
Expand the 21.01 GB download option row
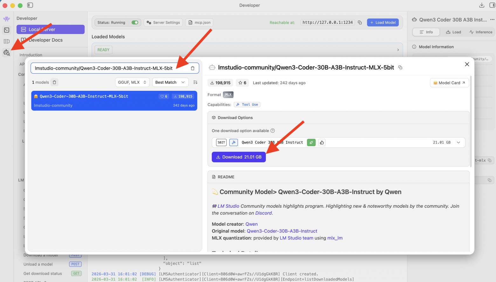pos(458,143)
